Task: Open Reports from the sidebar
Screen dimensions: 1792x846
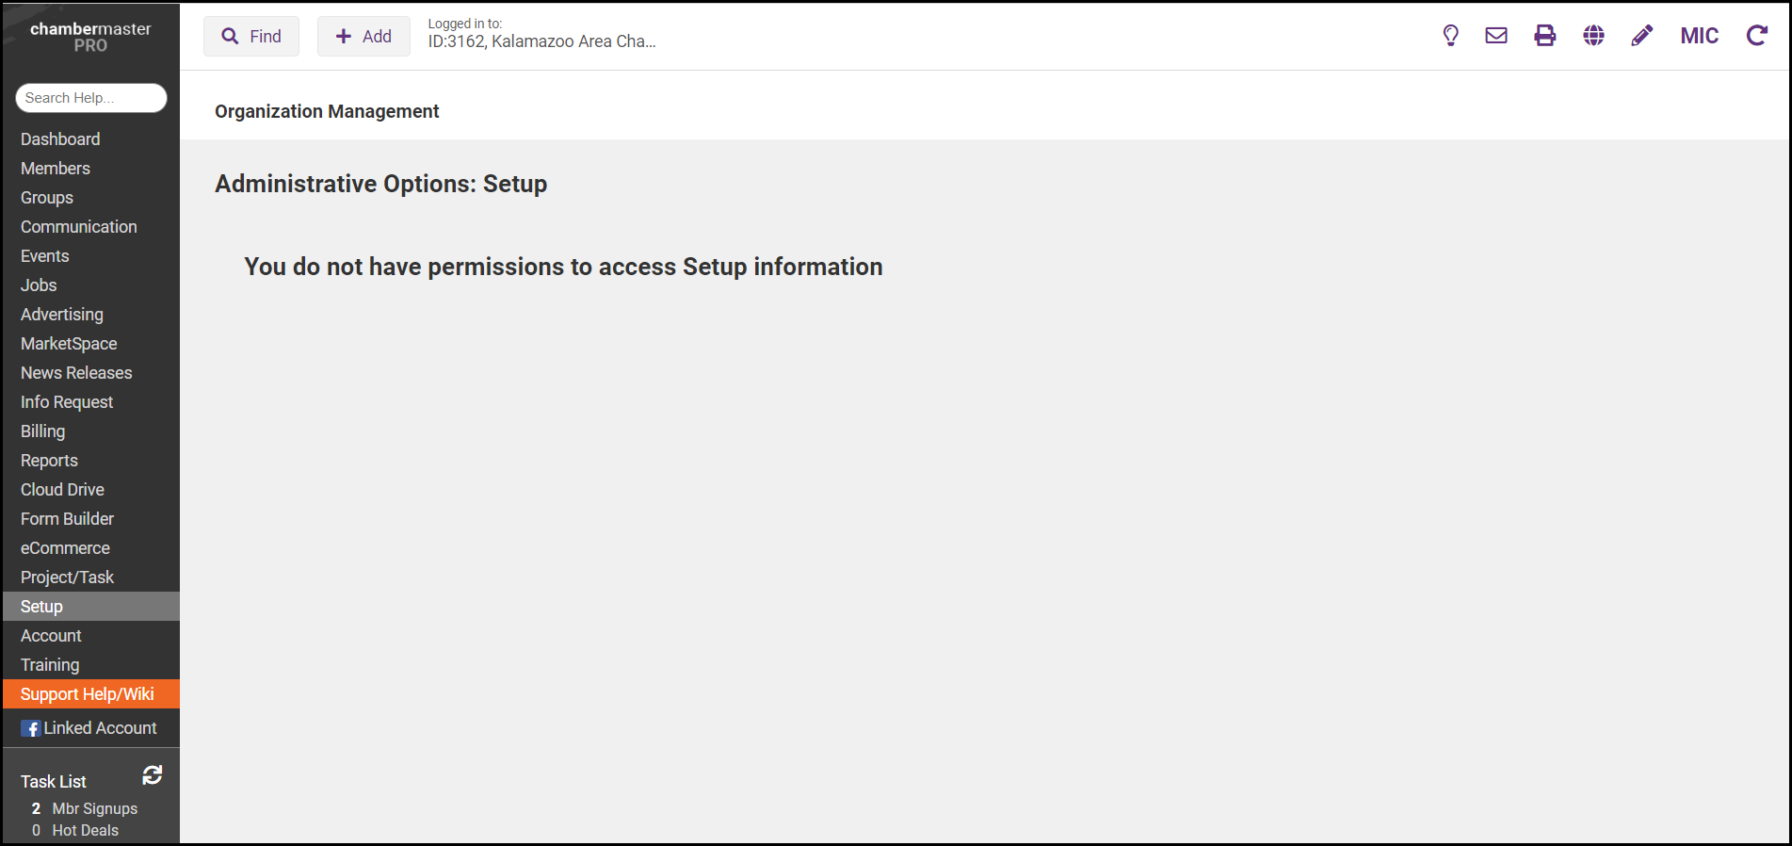Action: (49, 461)
